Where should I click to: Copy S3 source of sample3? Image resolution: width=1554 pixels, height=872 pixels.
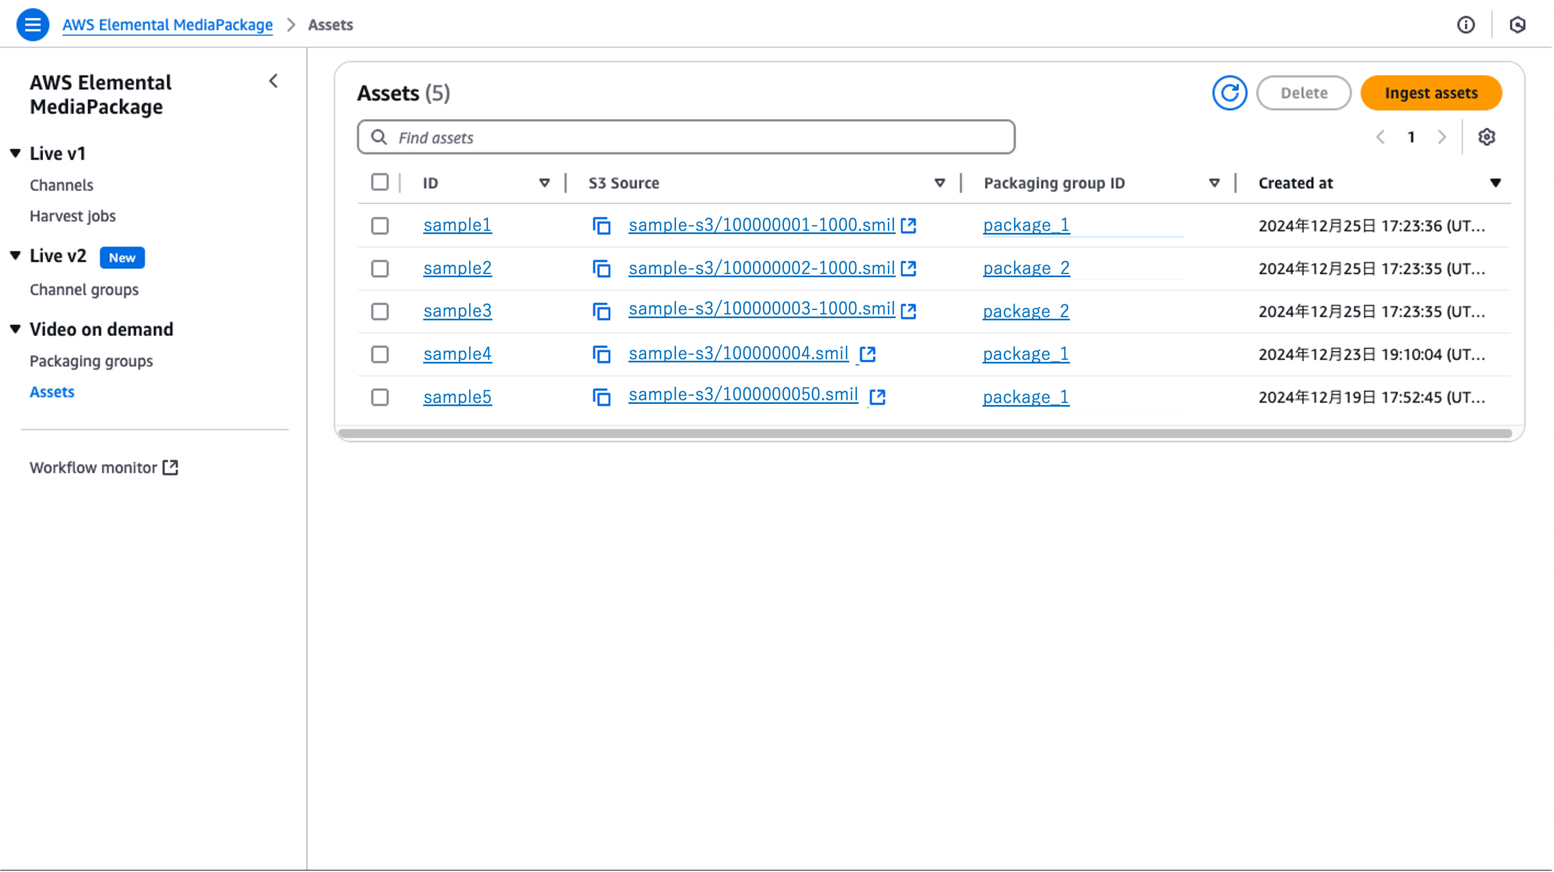click(x=601, y=312)
